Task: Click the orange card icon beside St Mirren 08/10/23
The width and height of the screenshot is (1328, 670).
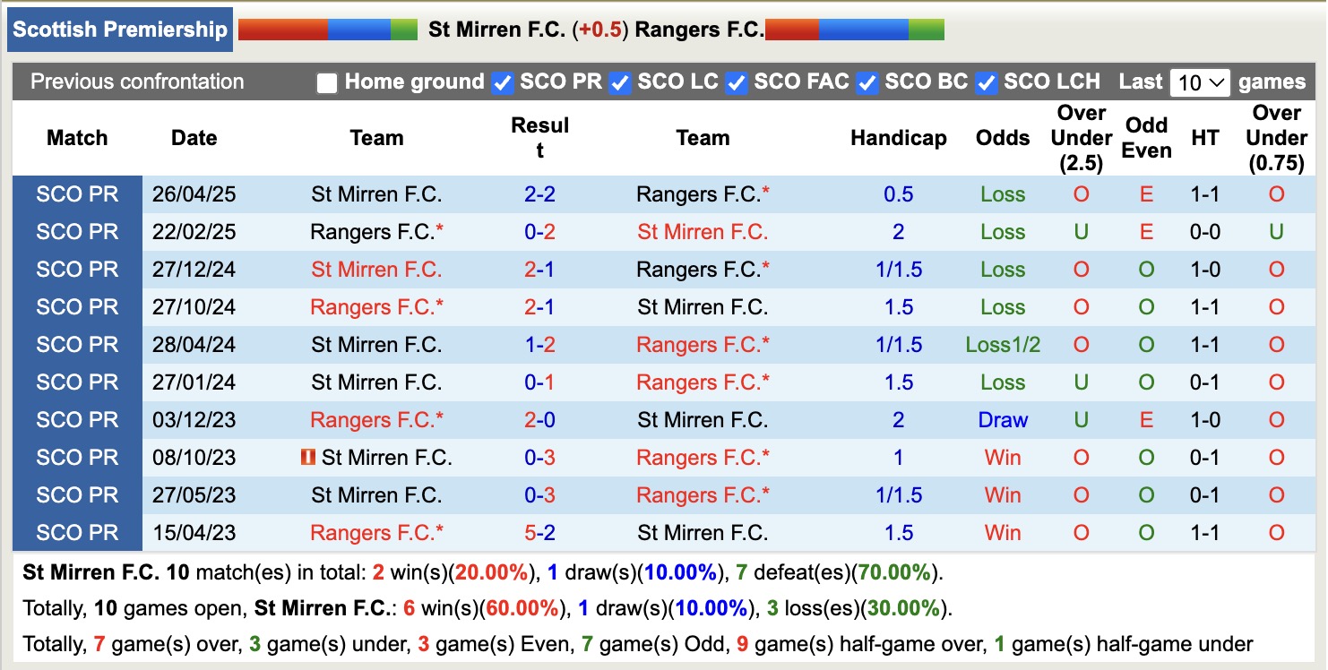Action: [308, 457]
